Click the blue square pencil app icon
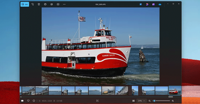 click(x=141, y=4)
